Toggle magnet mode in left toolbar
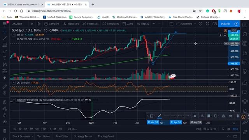 click(5, 102)
